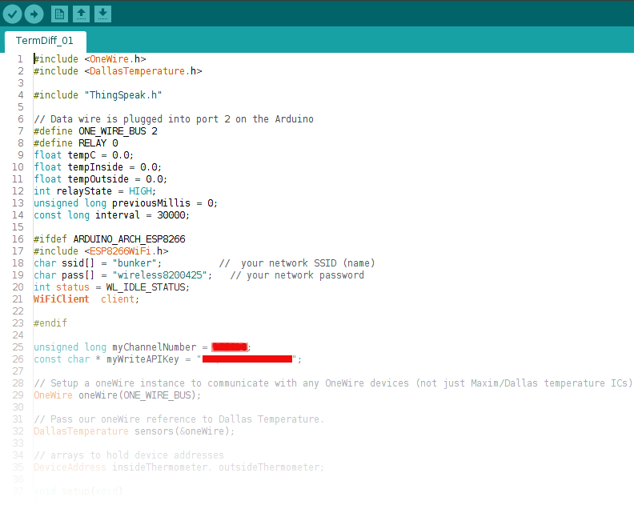This screenshot has height=513, width=634.
Task: Save the sketch with the down-arrow icon
Action: tap(102, 14)
